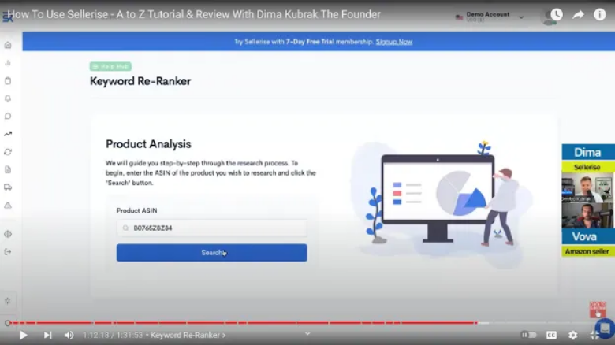Click the Product Analysis heading

pyautogui.click(x=149, y=144)
